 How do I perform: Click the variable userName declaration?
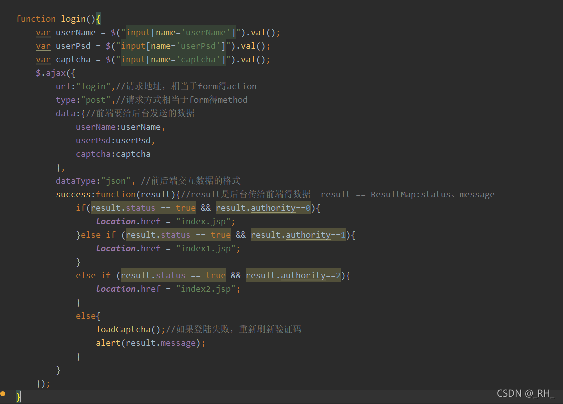point(76,32)
